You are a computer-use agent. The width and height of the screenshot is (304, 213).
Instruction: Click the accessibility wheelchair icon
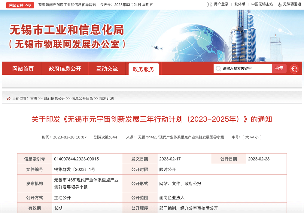[280, 5]
